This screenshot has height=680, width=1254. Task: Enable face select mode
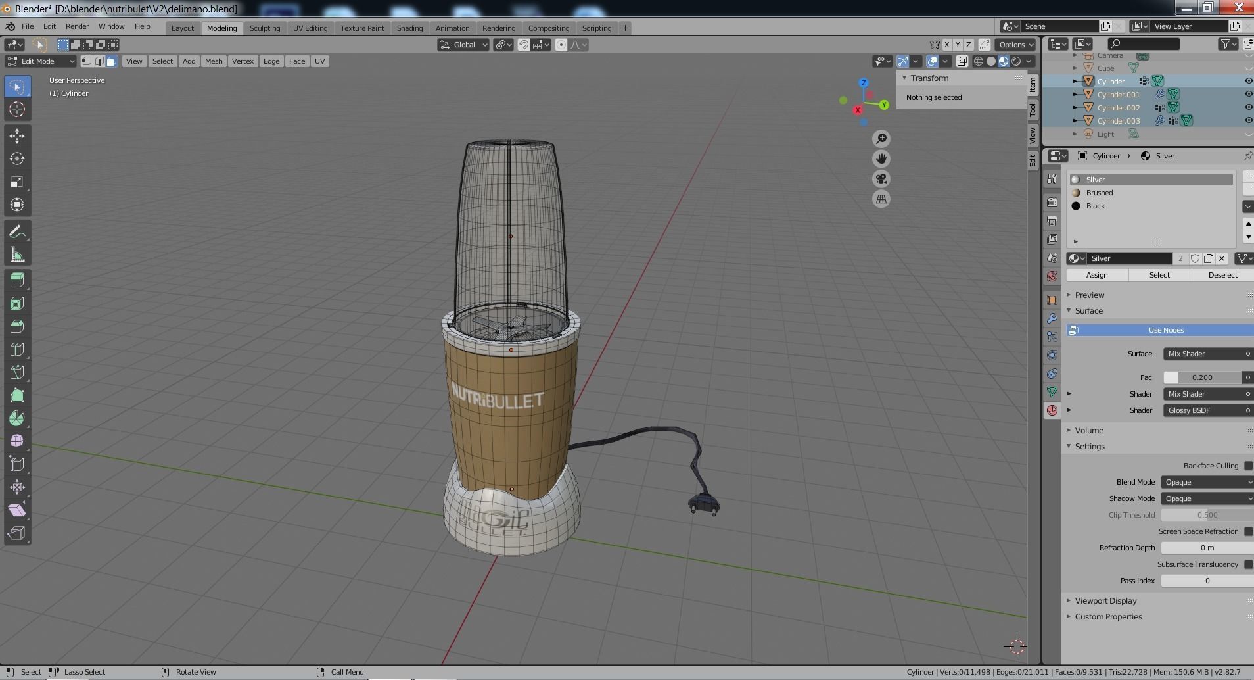(x=112, y=61)
